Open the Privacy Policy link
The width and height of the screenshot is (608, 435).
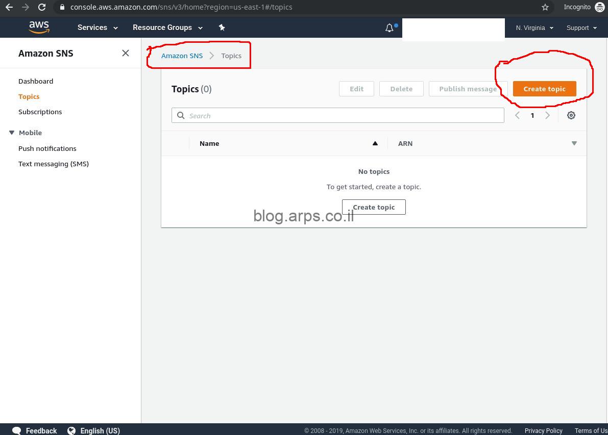pos(543,431)
